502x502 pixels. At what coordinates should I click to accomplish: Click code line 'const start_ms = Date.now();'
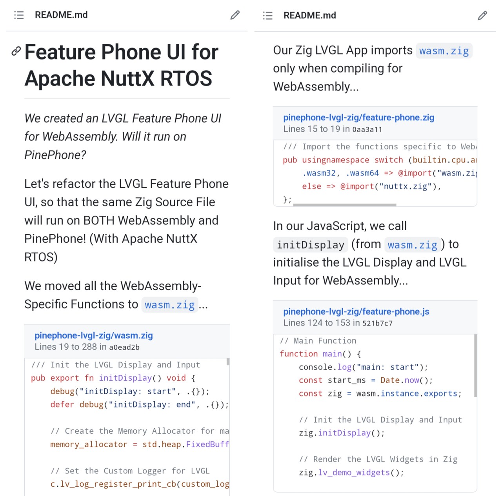(x=366, y=380)
